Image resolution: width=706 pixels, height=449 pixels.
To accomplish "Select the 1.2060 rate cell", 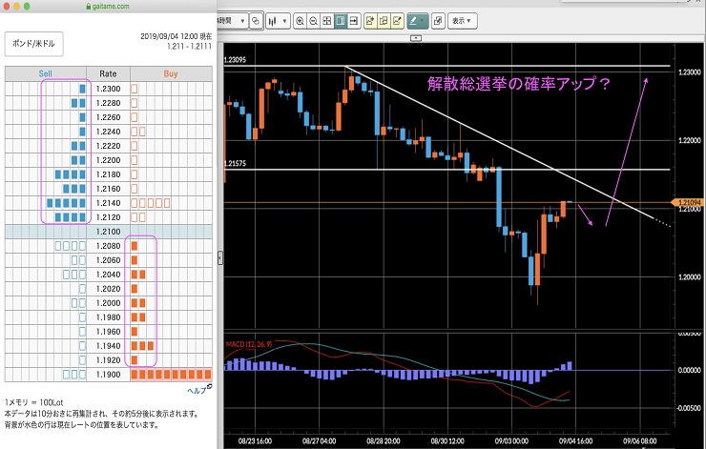I will [x=109, y=260].
